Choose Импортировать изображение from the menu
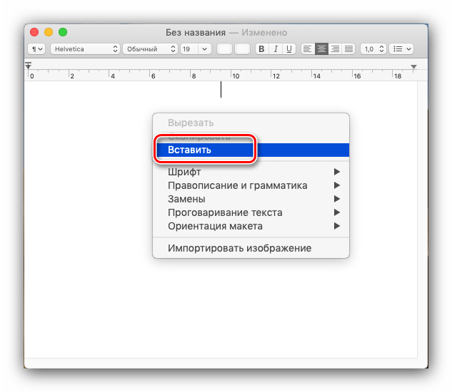The image size is (452, 392). point(251,248)
